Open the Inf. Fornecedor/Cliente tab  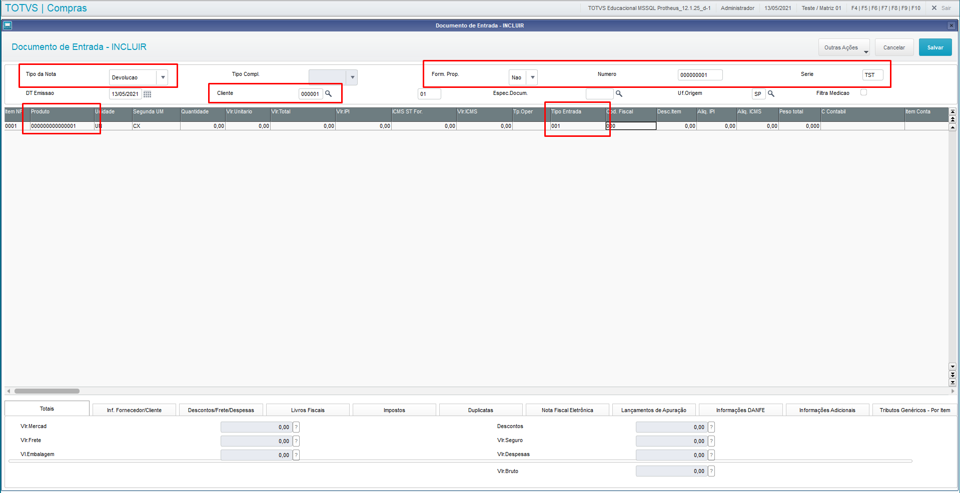click(x=134, y=410)
